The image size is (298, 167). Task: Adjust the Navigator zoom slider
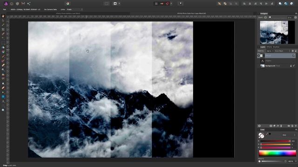tap(278, 18)
